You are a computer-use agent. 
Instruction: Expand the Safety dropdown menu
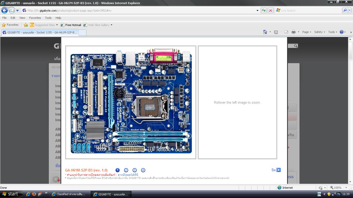[x=320, y=32]
